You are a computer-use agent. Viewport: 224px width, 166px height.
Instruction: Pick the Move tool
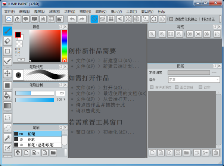click(7, 73)
